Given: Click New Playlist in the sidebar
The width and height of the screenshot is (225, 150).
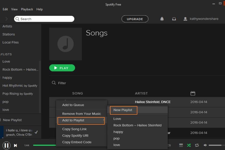Looking at the screenshot, I should tap(12, 120).
